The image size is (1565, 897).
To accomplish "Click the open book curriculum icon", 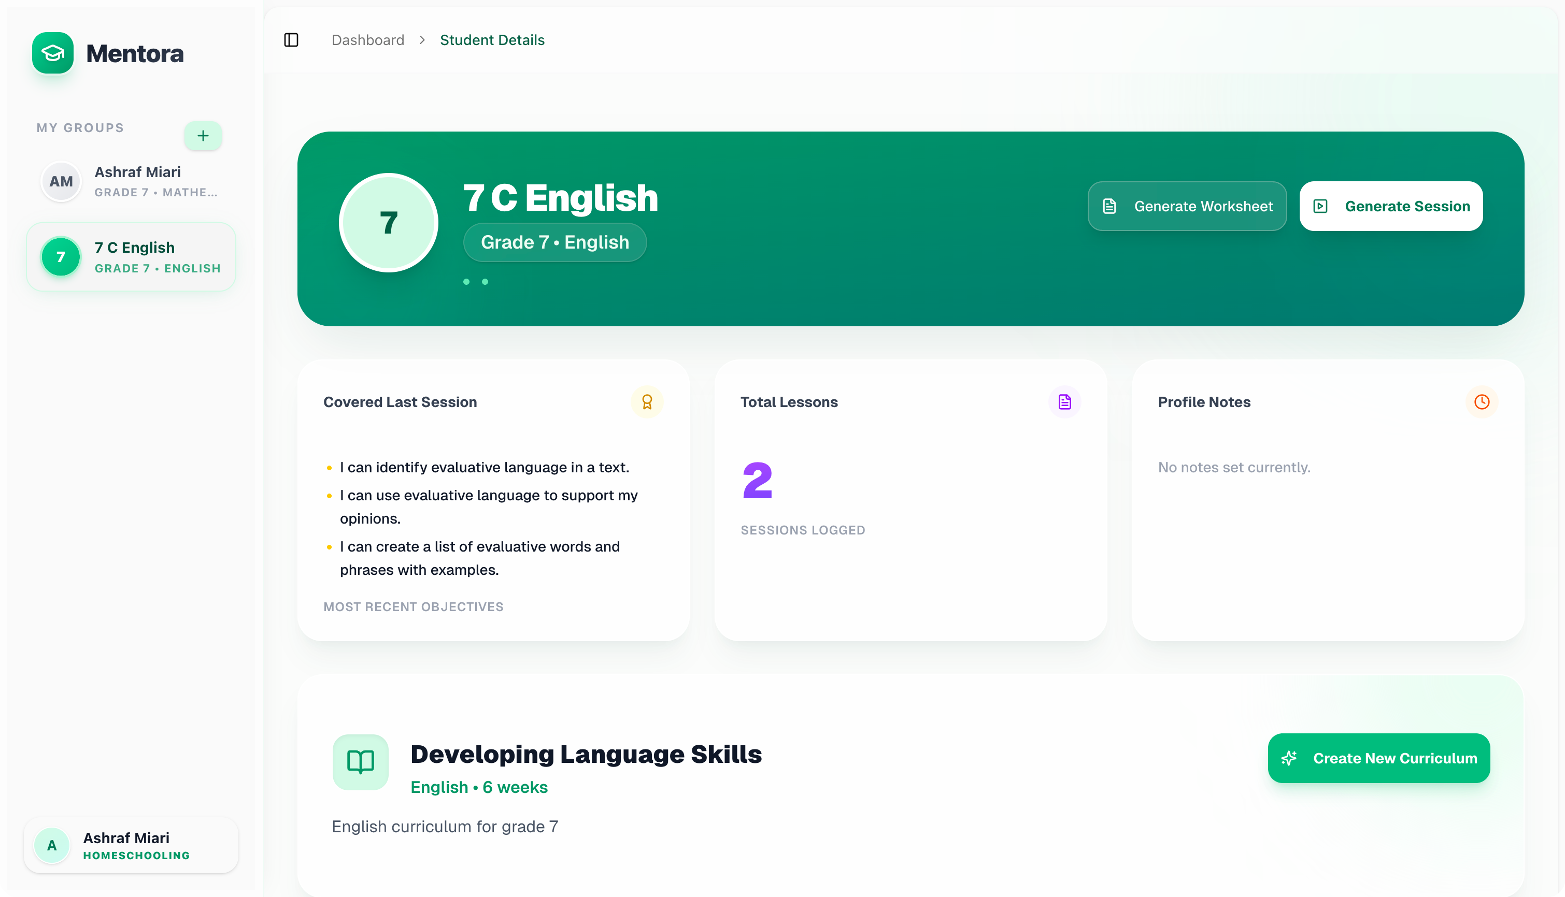I will (361, 761).
